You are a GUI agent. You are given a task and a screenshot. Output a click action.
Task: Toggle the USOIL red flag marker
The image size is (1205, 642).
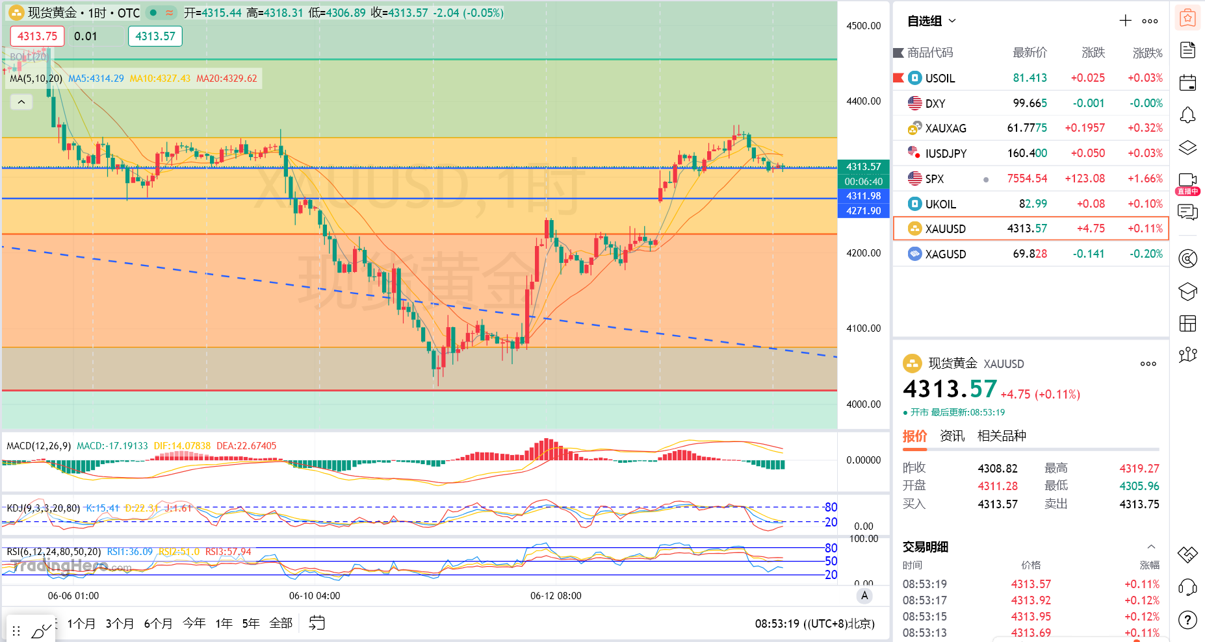[x=899, y=78]
